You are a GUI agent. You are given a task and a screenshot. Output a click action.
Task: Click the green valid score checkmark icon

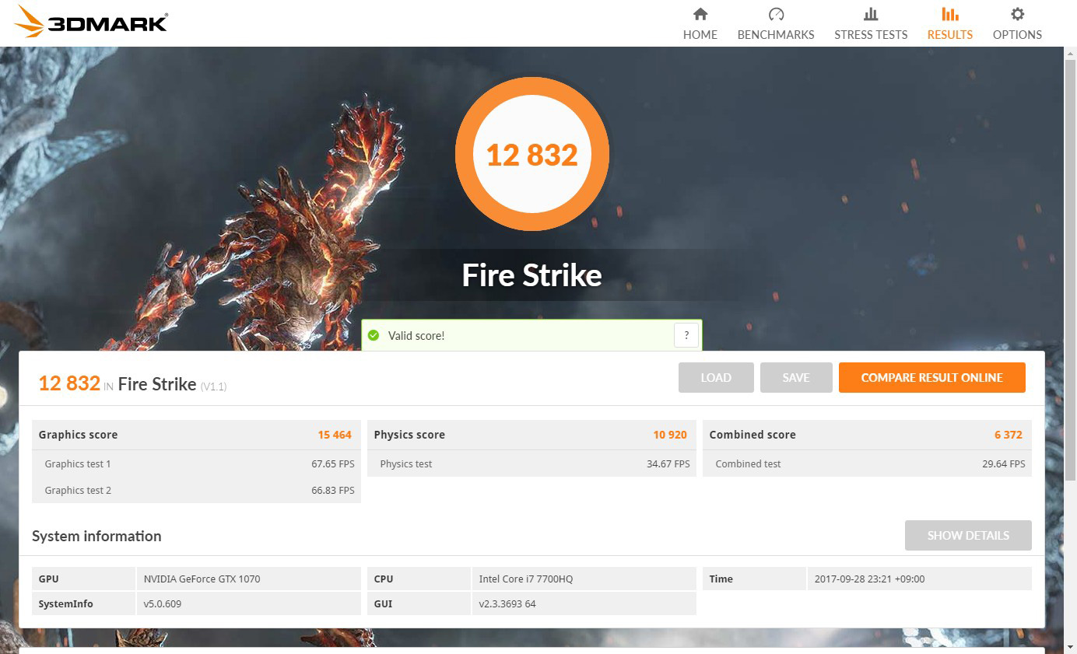[x=374, y=335]
